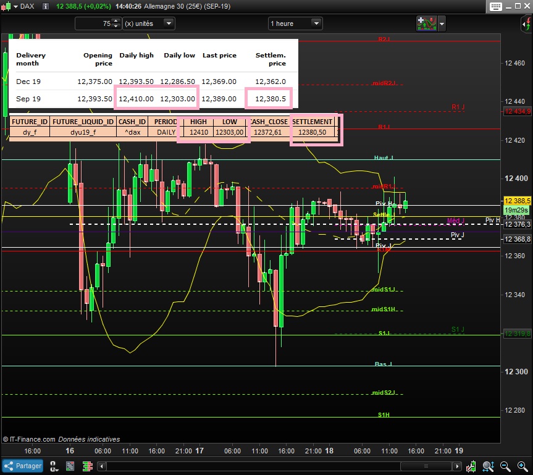Click the midR2J line label

[384, 83]
